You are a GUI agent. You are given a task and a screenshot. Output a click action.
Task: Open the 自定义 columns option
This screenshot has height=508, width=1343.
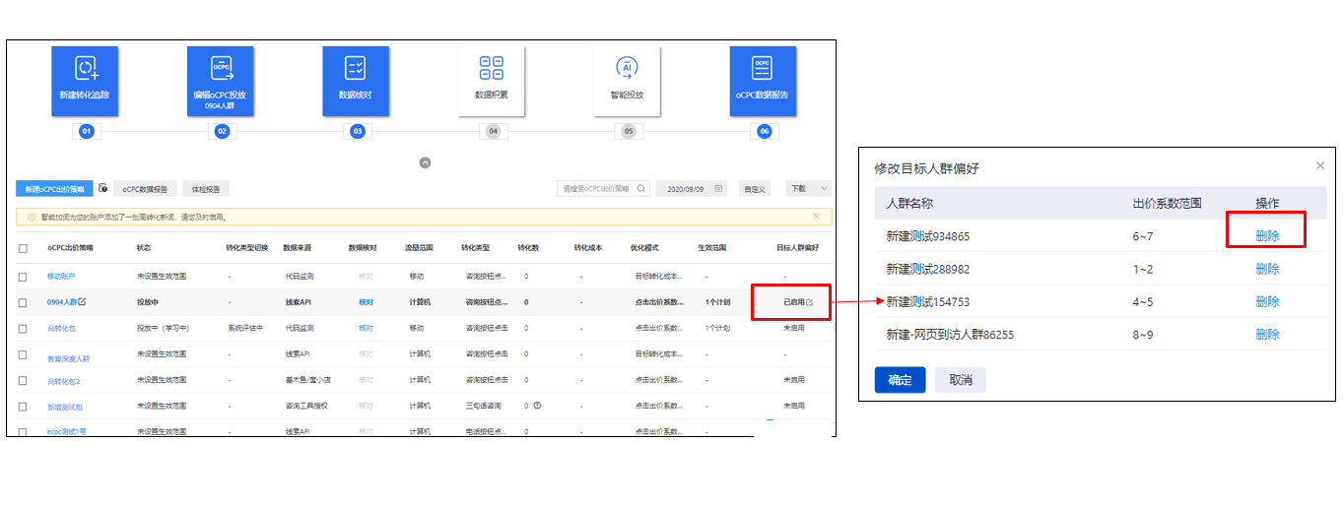coord(755,188)
